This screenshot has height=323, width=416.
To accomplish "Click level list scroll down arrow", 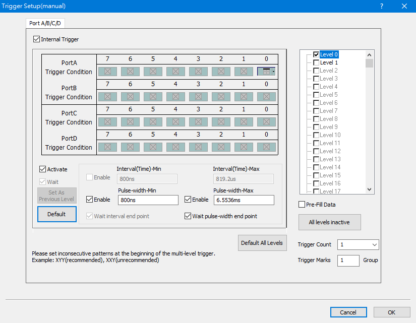I will click(369, 189).
